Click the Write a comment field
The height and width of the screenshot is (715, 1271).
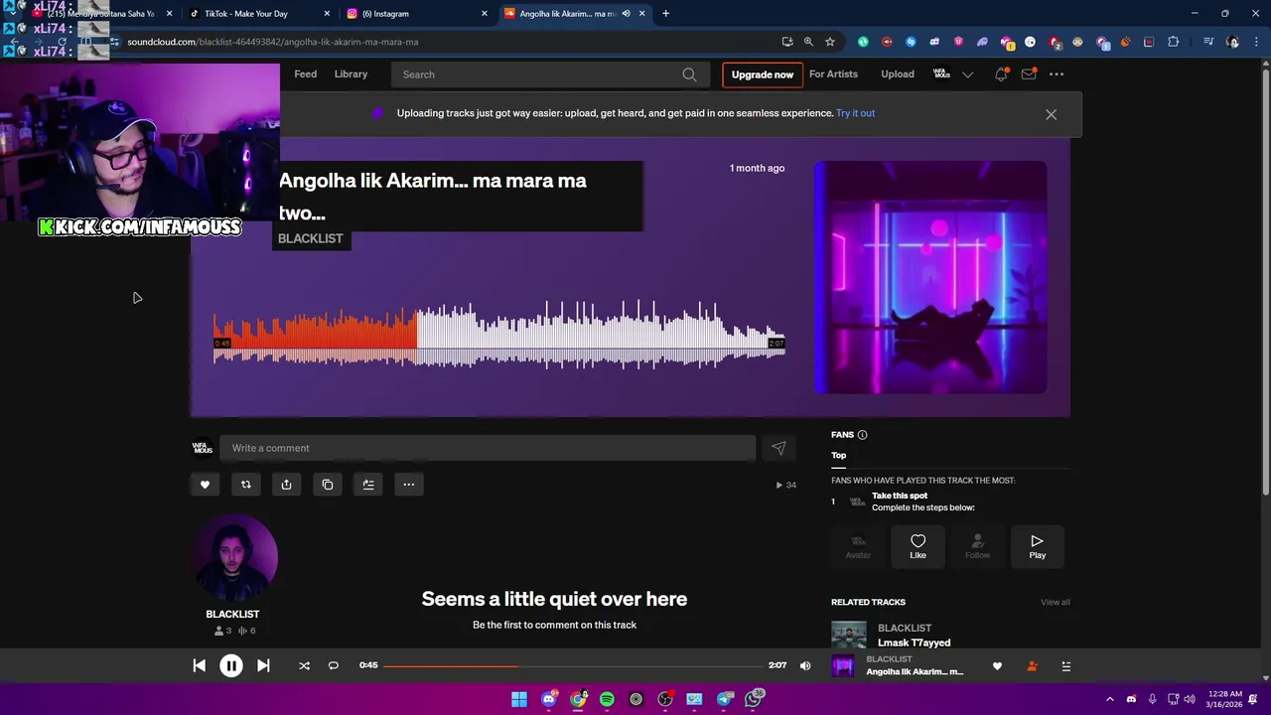point(488,448)
